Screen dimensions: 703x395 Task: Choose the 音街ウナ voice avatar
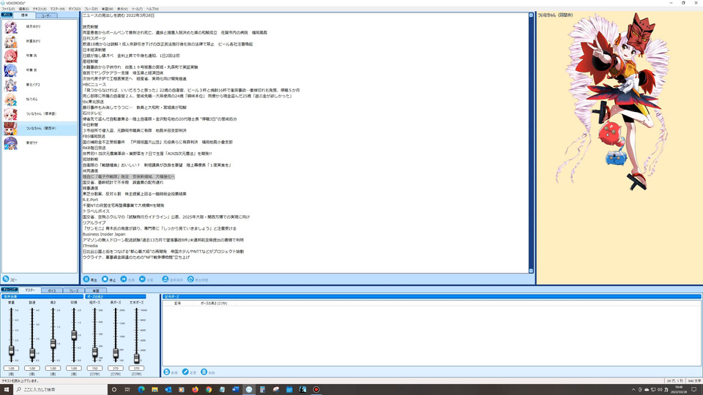tap(10, 143)
